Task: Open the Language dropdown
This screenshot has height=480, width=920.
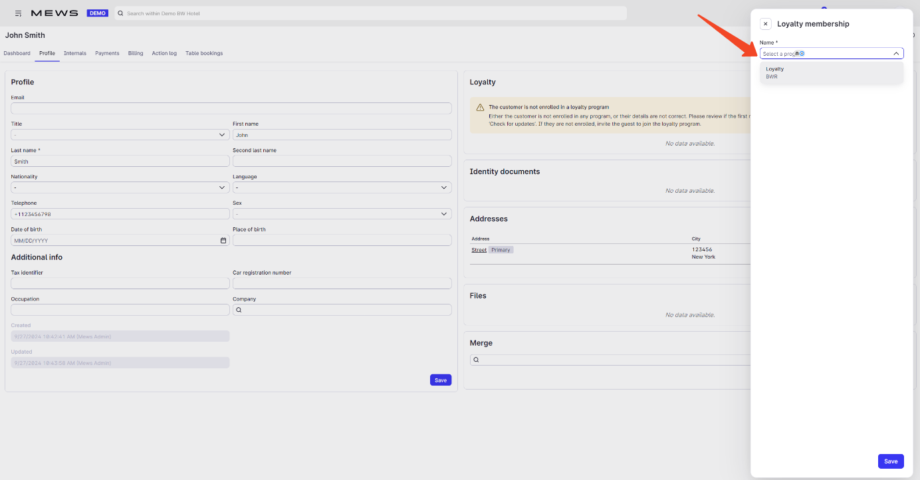Action: click(443, 187)
